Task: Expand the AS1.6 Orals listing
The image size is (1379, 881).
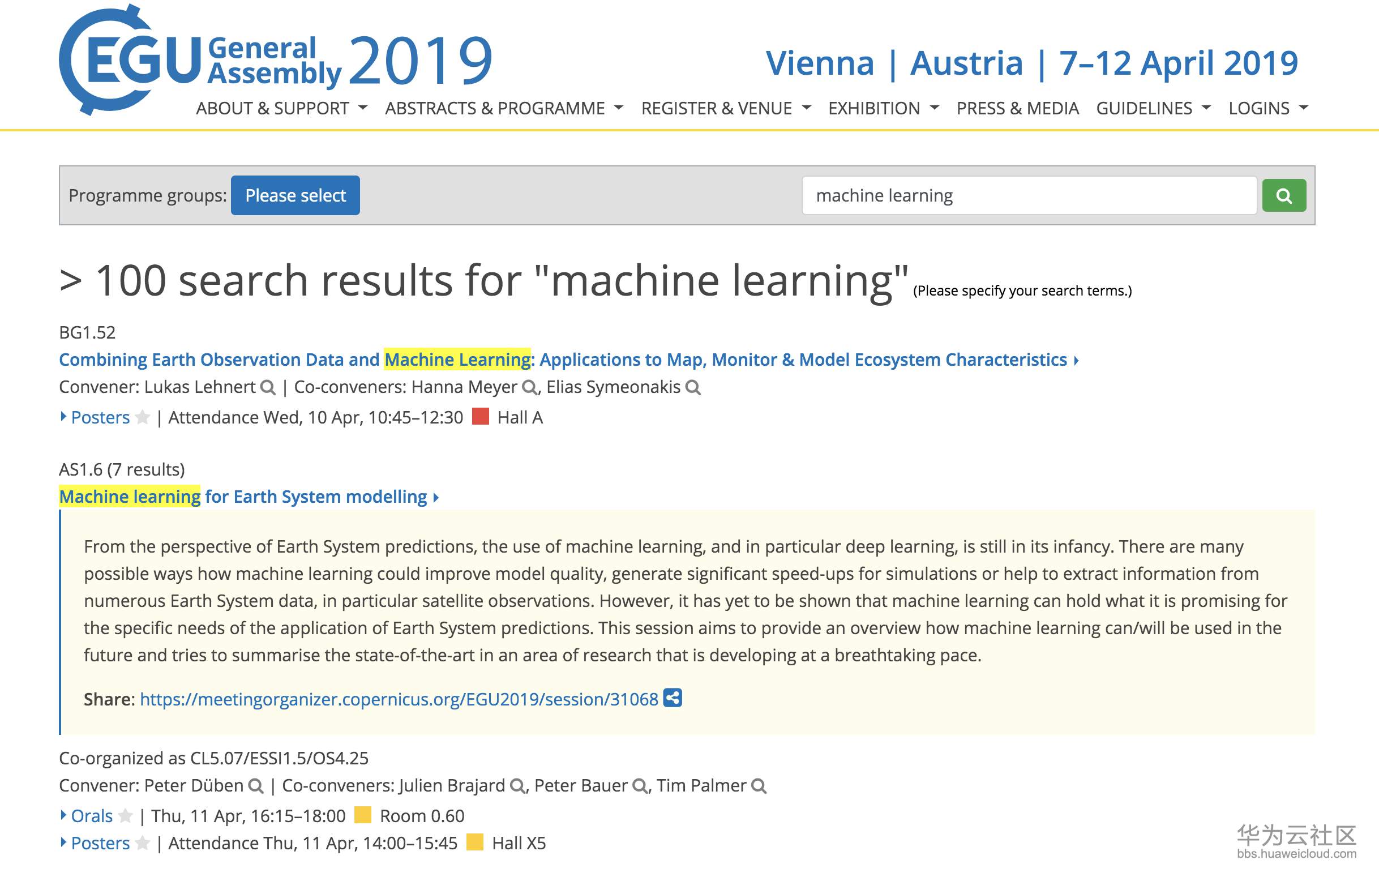Action: [x=92, y=816]
